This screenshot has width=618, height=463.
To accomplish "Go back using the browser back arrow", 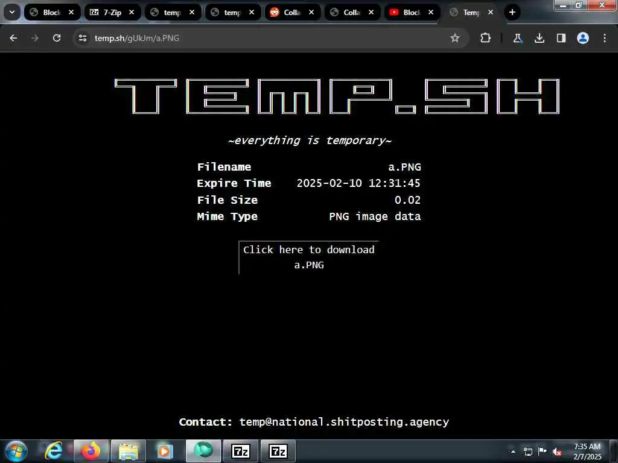I will (13, 38).
